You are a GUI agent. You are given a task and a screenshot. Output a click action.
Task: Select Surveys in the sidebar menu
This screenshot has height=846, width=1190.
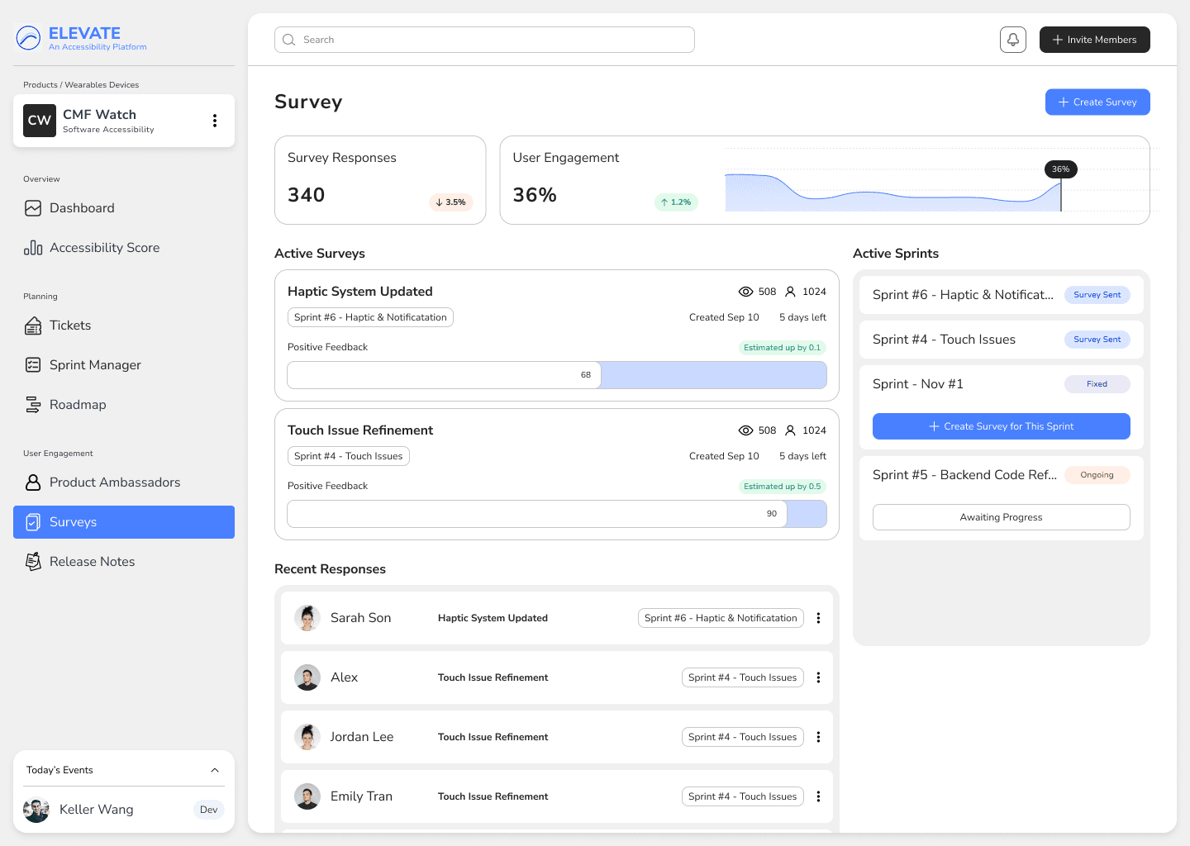(124, 522)
